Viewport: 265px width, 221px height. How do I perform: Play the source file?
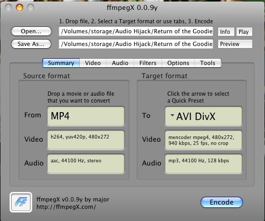[x=244, y=32]
